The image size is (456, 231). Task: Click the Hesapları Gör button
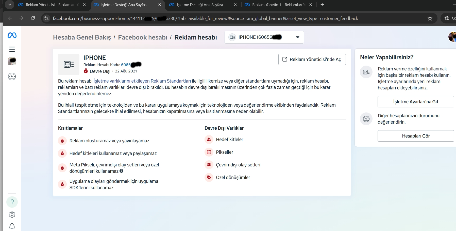point(416,136)
